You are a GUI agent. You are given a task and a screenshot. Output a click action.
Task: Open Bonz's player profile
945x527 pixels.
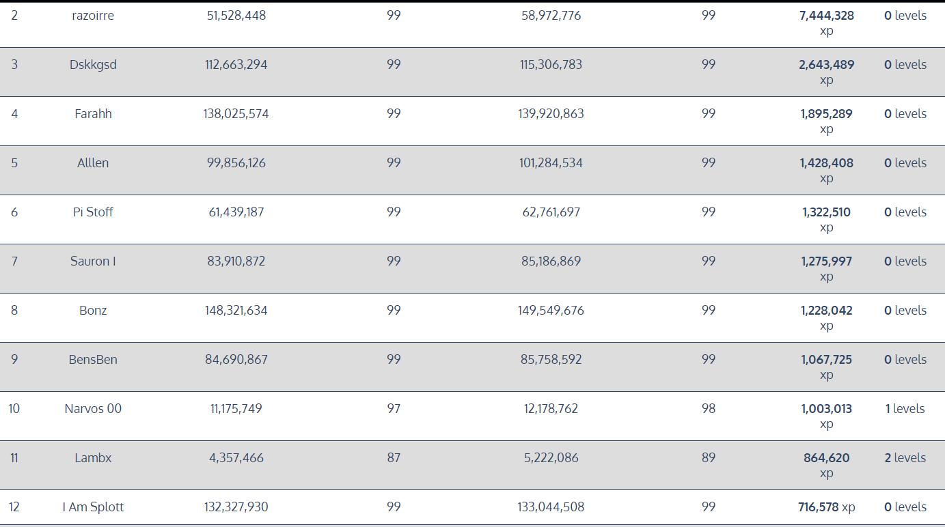click(93, 311)
